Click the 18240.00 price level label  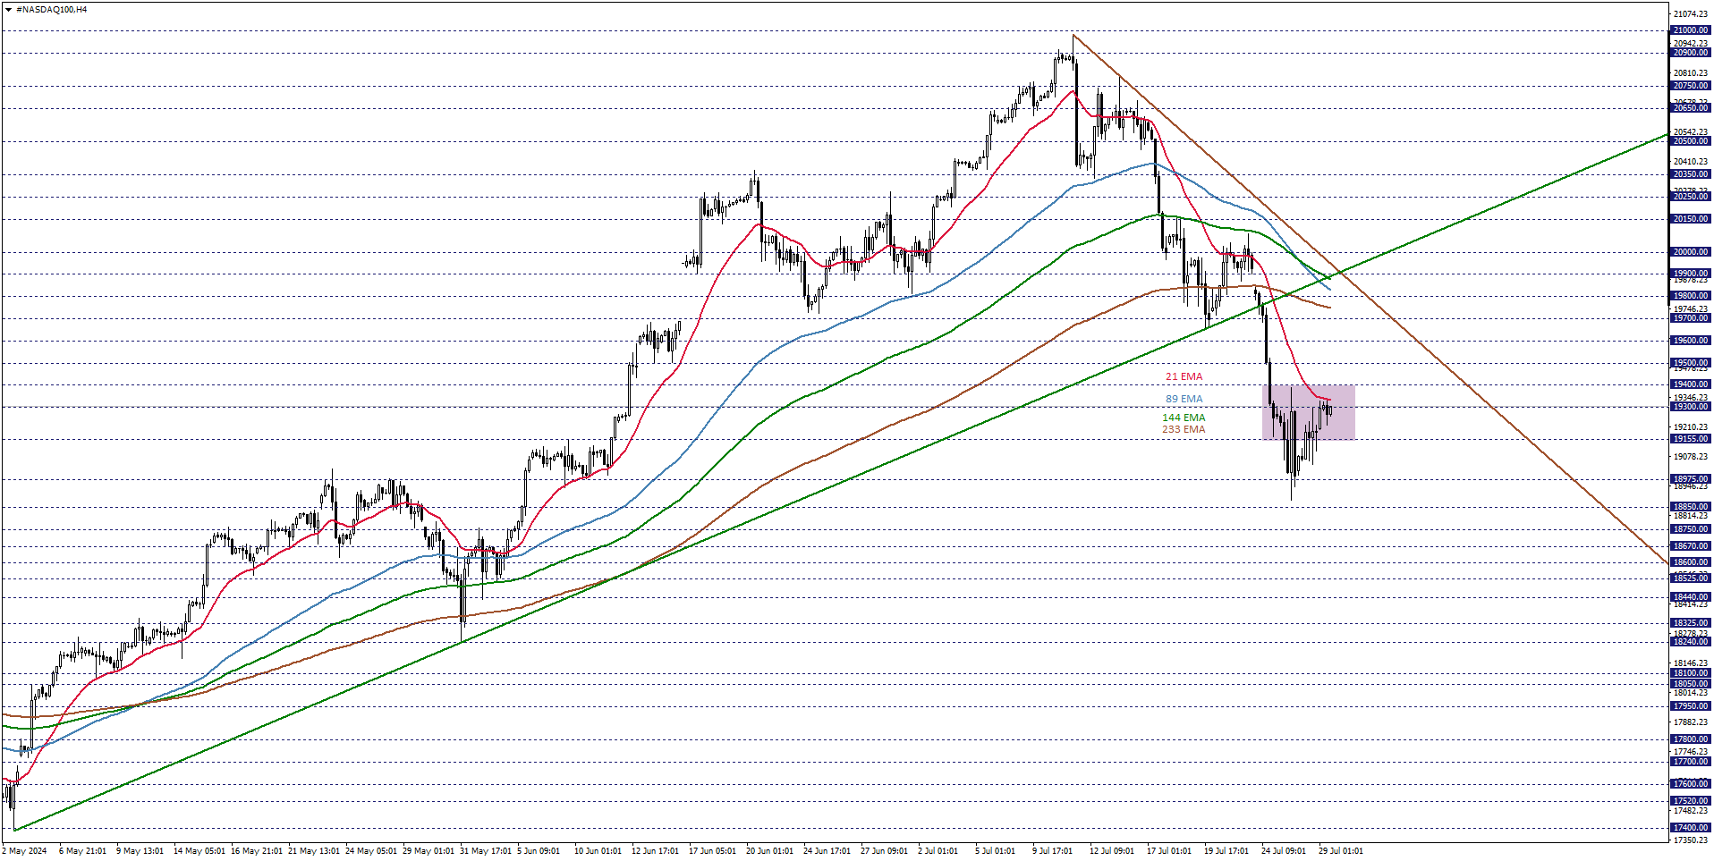1691,642
